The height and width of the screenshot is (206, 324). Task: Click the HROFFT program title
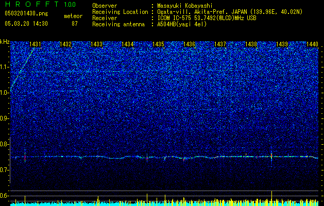pos(32,4)
